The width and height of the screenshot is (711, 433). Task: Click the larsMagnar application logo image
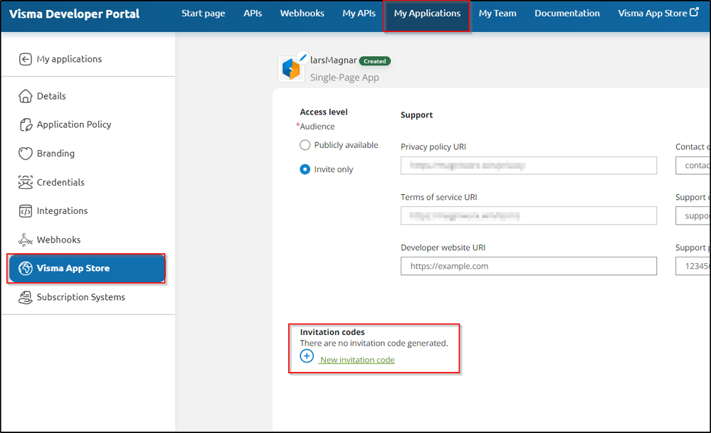[290, 69]
